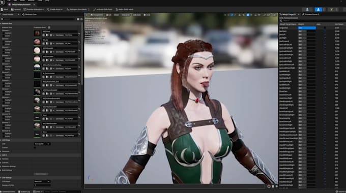
Task: Click Activate Cloth Paint button
Action: [103, 10]
